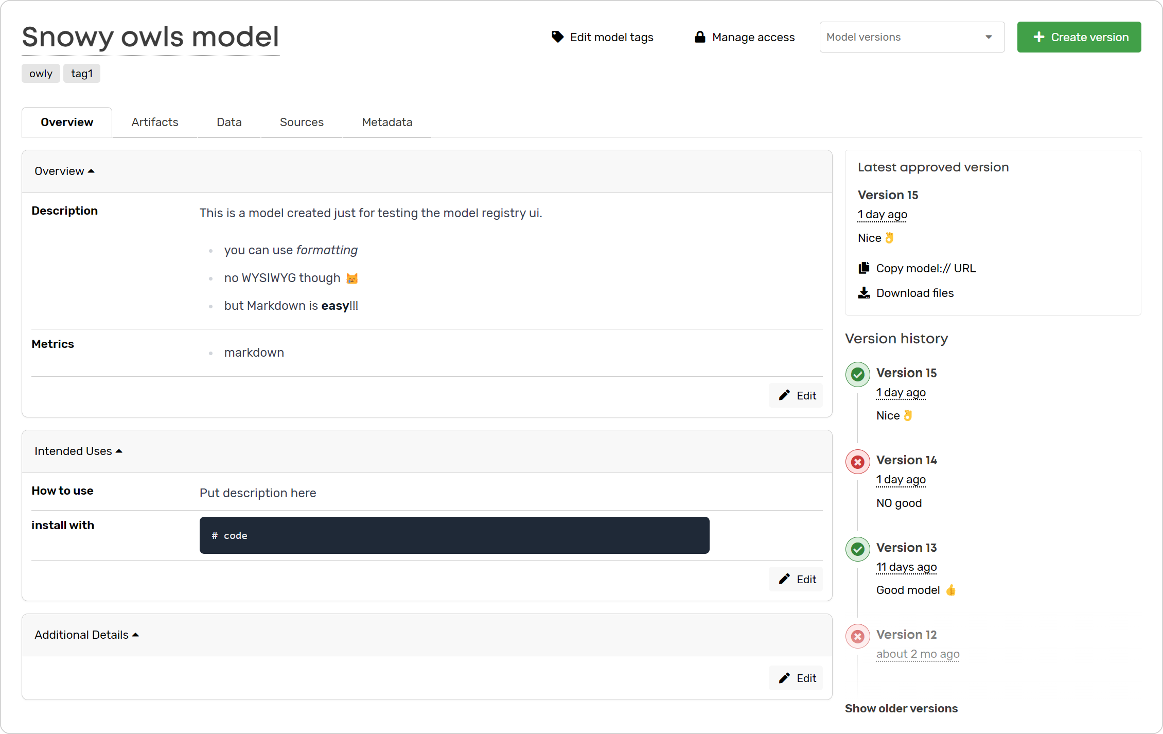The image size is (1163, 734).
Task: Click the Show older versions link
Action: tap(901, 708)
